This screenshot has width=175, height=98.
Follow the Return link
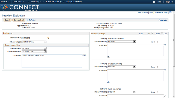coord(32,20)
